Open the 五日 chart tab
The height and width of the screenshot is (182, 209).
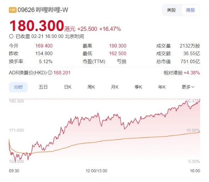click(x=43, y=87)
